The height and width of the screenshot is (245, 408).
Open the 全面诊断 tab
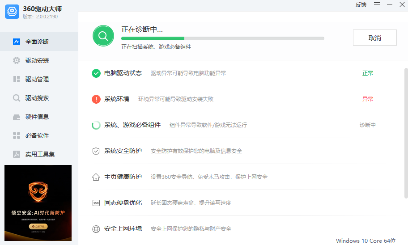tap(39, 42)
